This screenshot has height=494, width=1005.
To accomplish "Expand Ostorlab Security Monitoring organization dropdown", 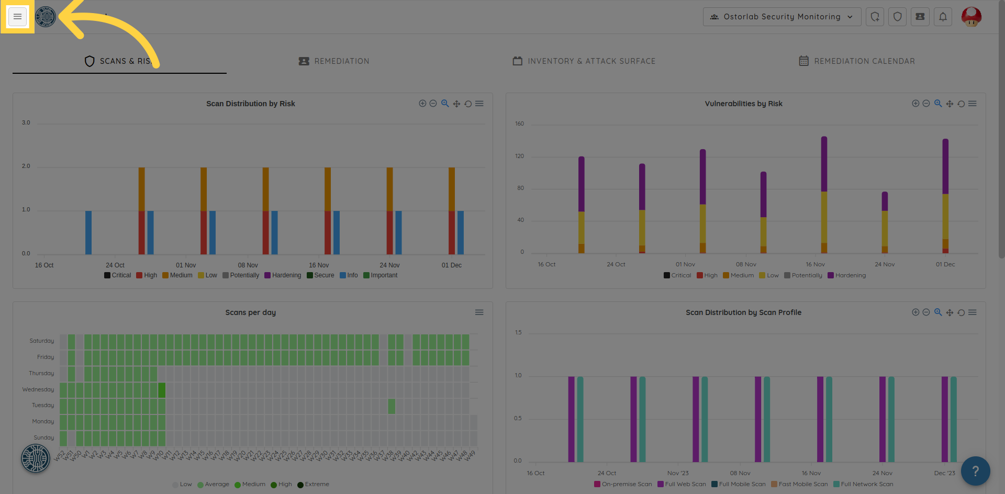I will point(781,17).
